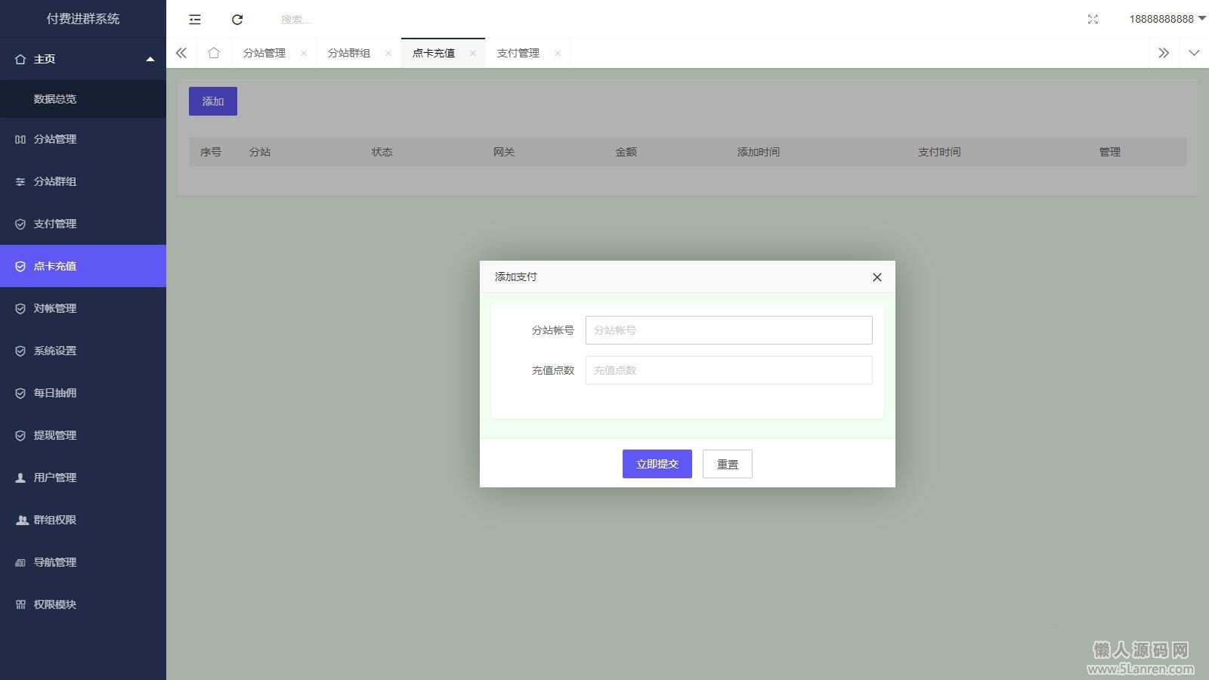This screenshot has width=1209, height=680.
Task: Close the 支付管理 tab
Action: pyautogui.click(x=558, y=53)
